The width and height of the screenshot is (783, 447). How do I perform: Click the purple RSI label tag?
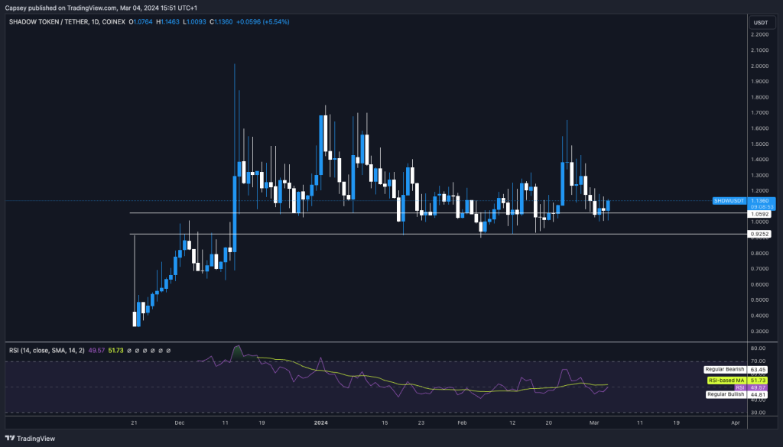point(736,387)
